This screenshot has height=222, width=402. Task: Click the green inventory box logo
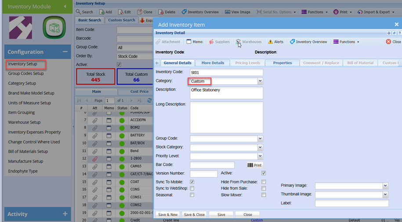click(54, 28)
